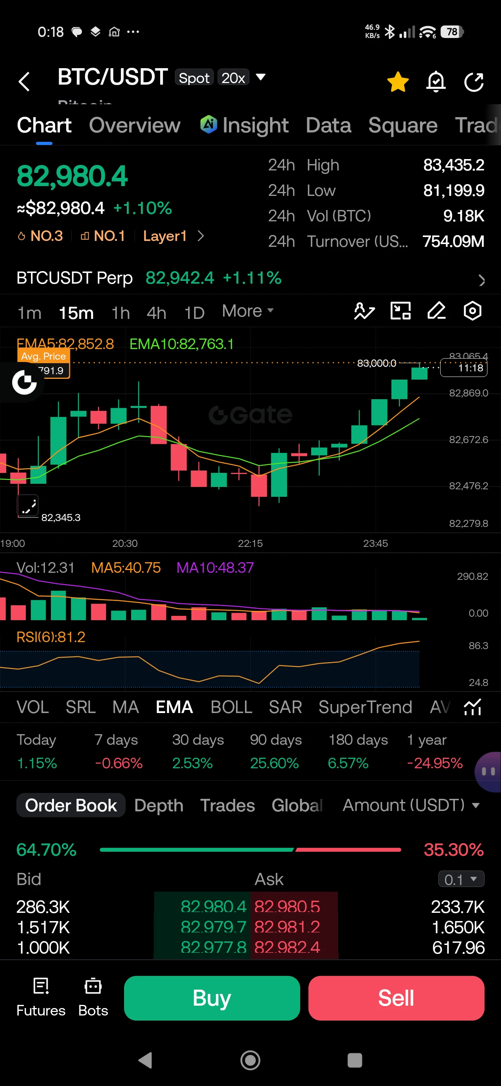The width and height of the screenshot is (501, 1086).
Task: Tap the back arrow icon
Action: (x=24, y=81)
